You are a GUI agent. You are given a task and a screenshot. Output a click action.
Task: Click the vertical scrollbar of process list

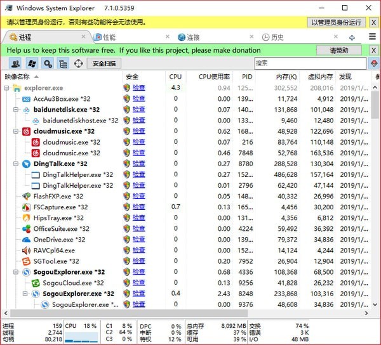click(x=375, y=190)
